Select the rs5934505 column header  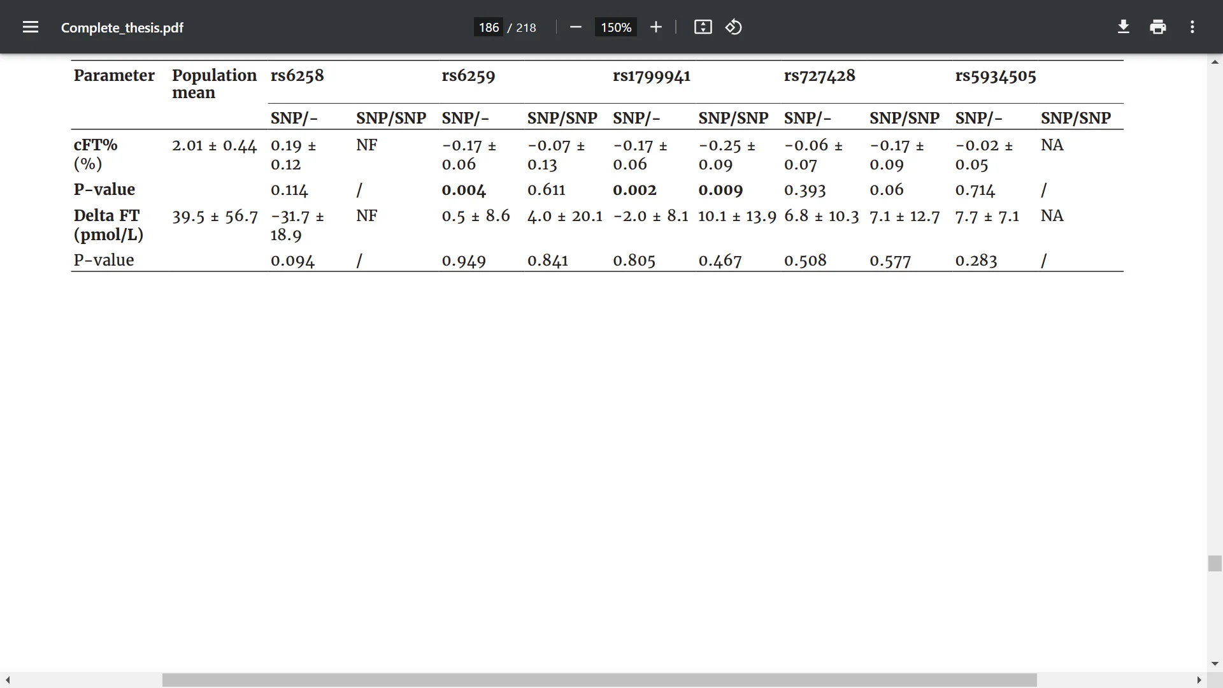996,75
